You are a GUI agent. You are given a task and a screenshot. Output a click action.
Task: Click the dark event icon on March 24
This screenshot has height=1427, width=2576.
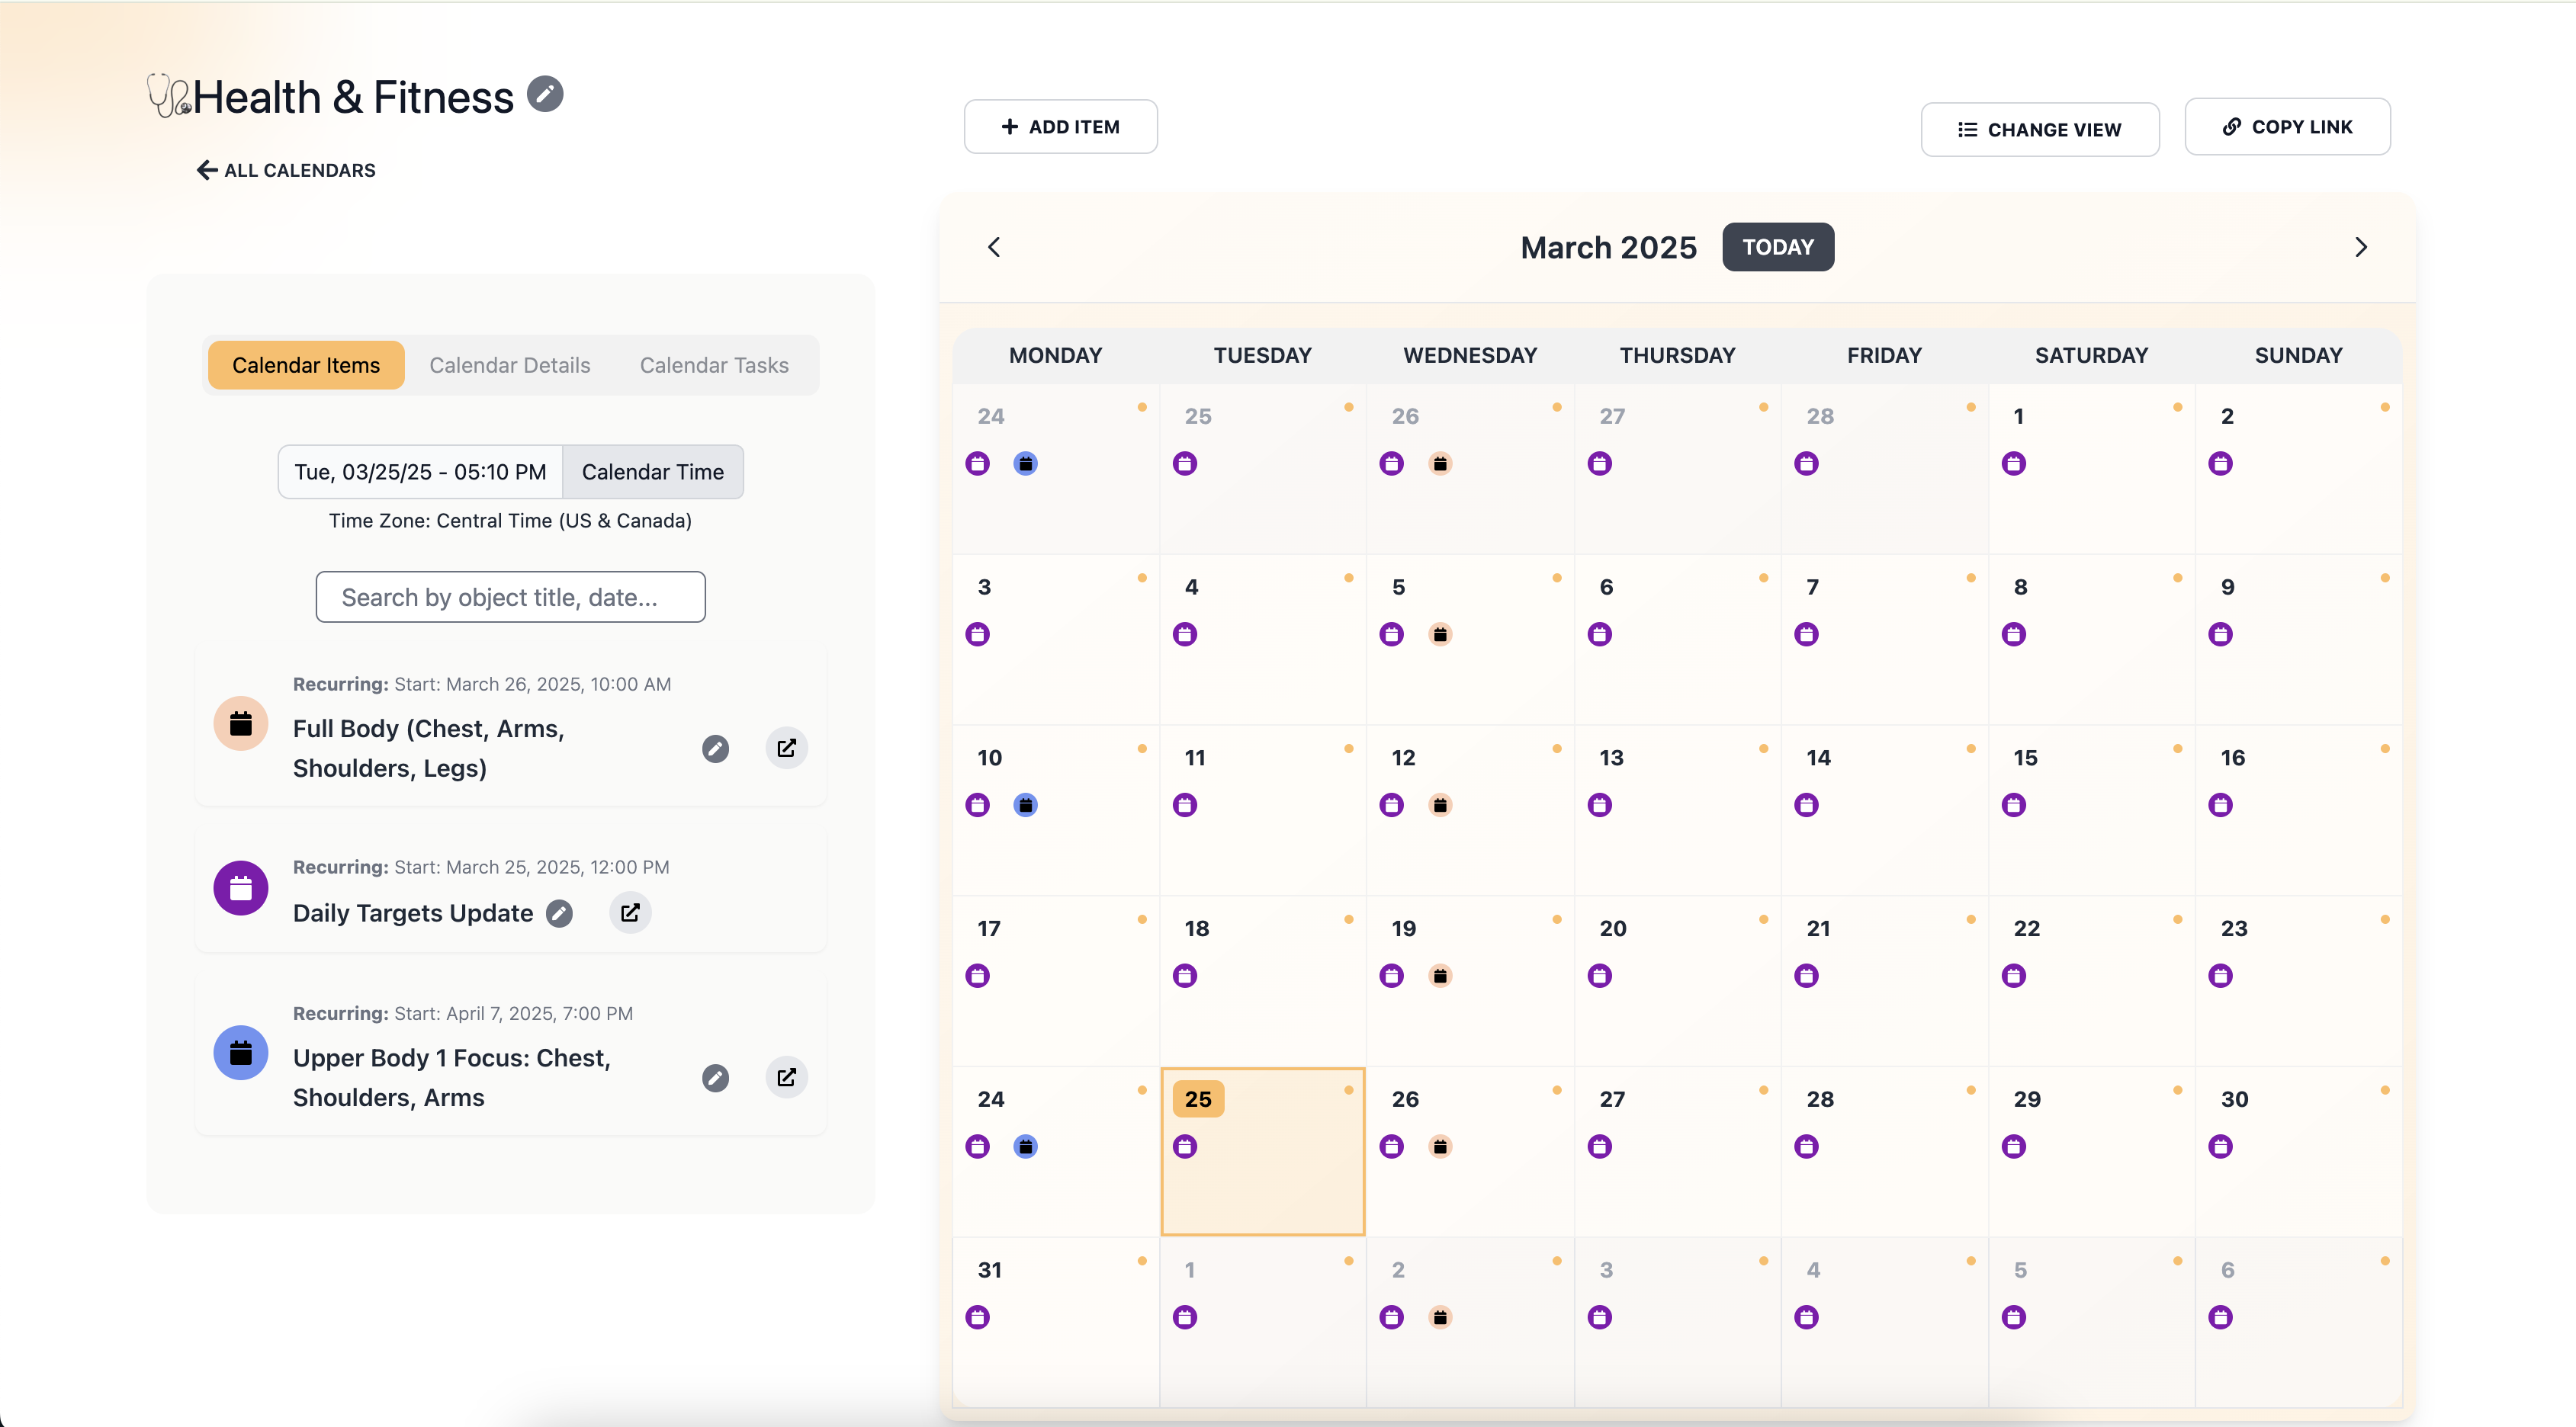click(x=1026, y=1147)
